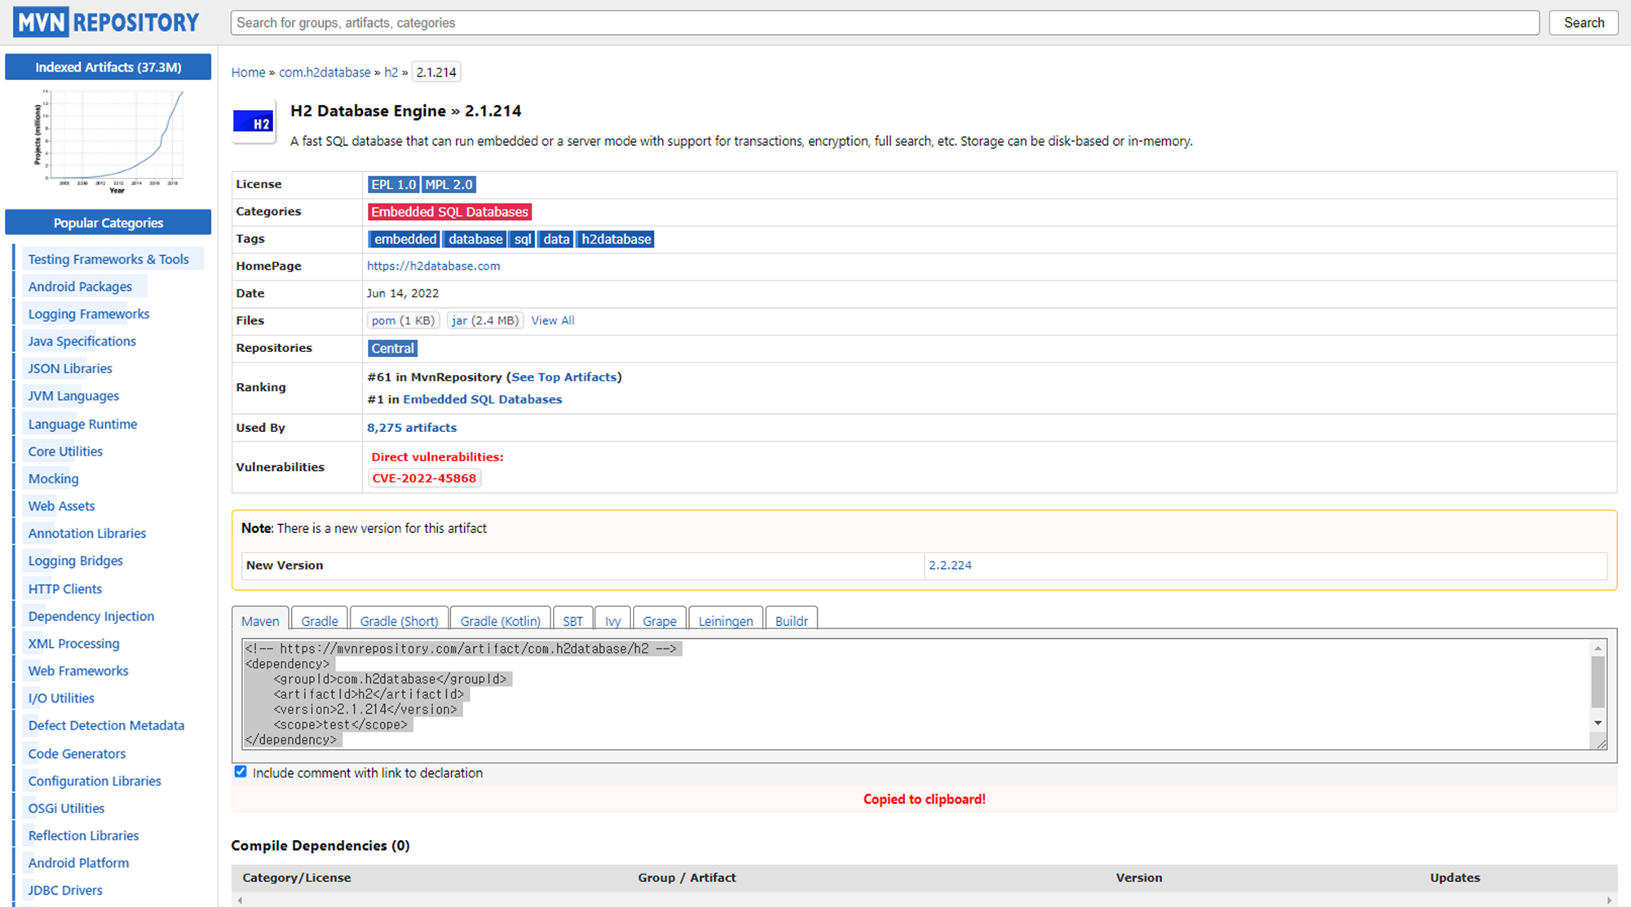Open com.h2database breadcrumb link
This screenshot has width=1631, height=907.
click(325, 72)
